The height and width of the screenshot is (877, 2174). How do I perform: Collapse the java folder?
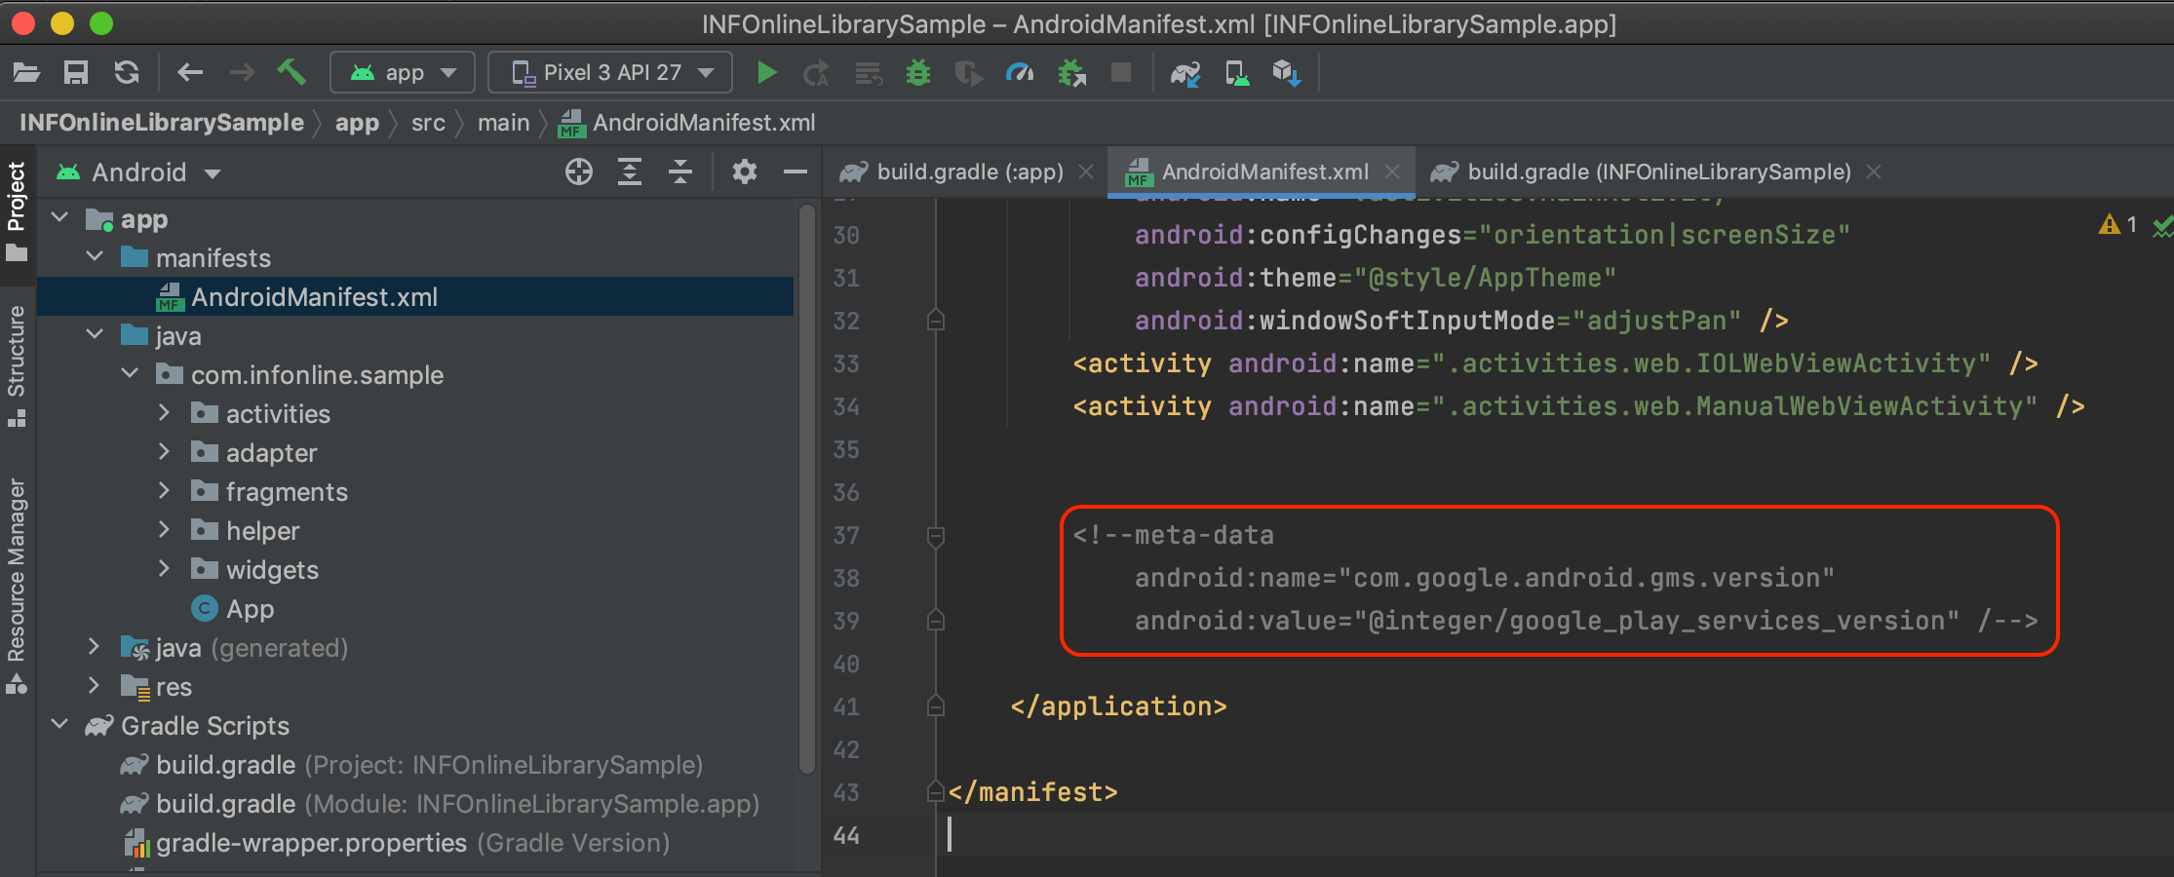click(x=95, y=334)
